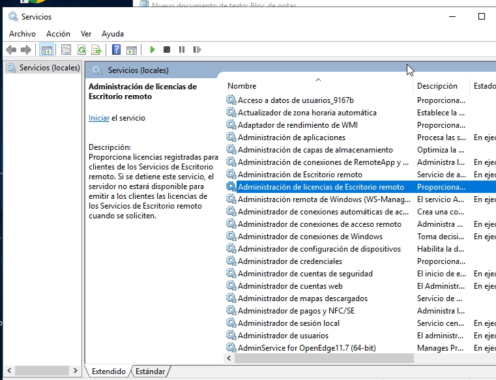
Task: Click the Forward arrow toolbar icon
Action: click(x=26, y=50)
